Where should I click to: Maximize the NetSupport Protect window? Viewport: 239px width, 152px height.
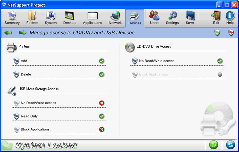(x=227, y=5)
